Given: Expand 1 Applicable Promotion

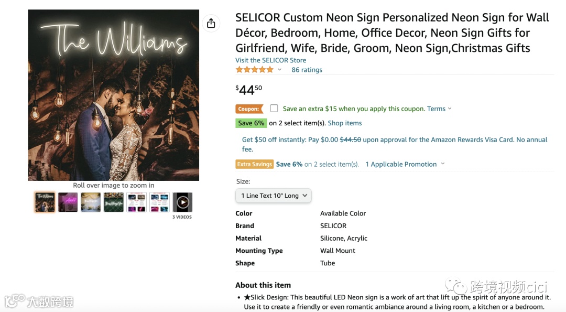Looking at the screenshot, I should (x=405, y=164).
